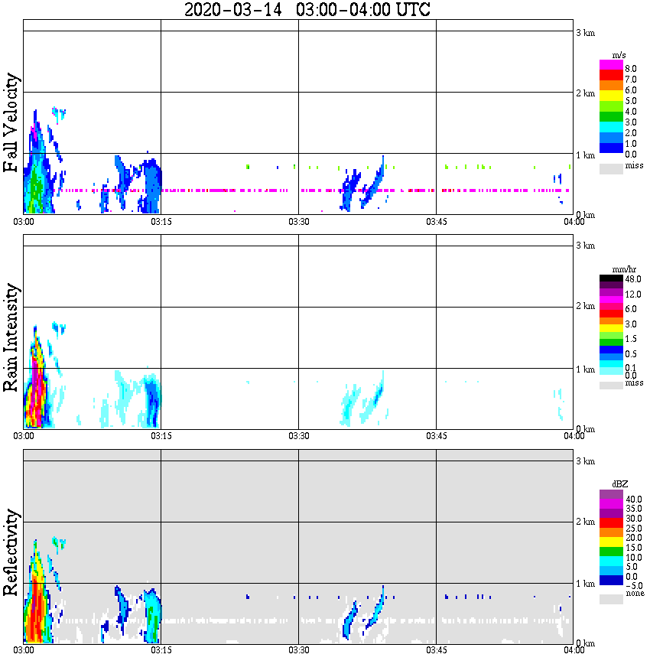The height and width of the screenshot is (664, 650).
Task: Click the "Fall Velocity" vertical axis label
Action: [x=11, y=123]
